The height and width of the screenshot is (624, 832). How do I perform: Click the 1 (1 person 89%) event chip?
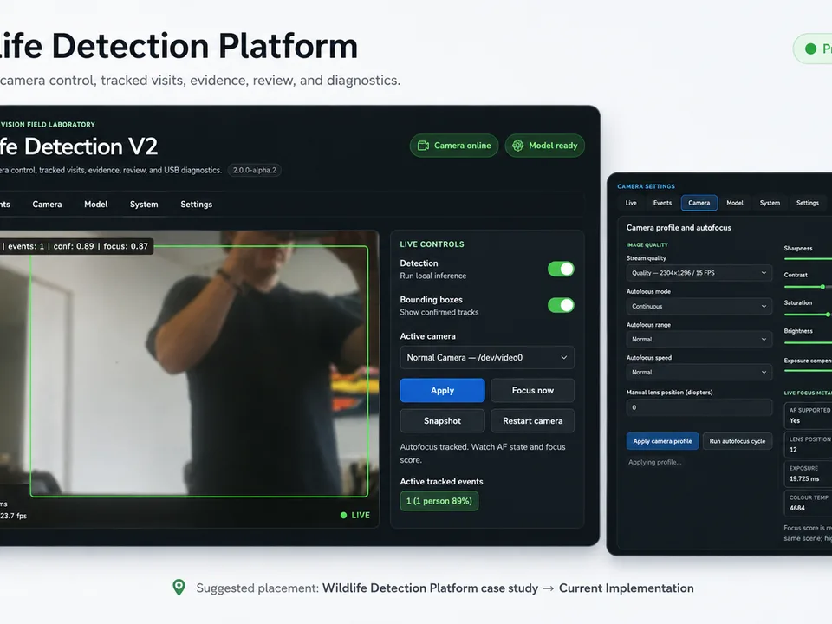439,501
